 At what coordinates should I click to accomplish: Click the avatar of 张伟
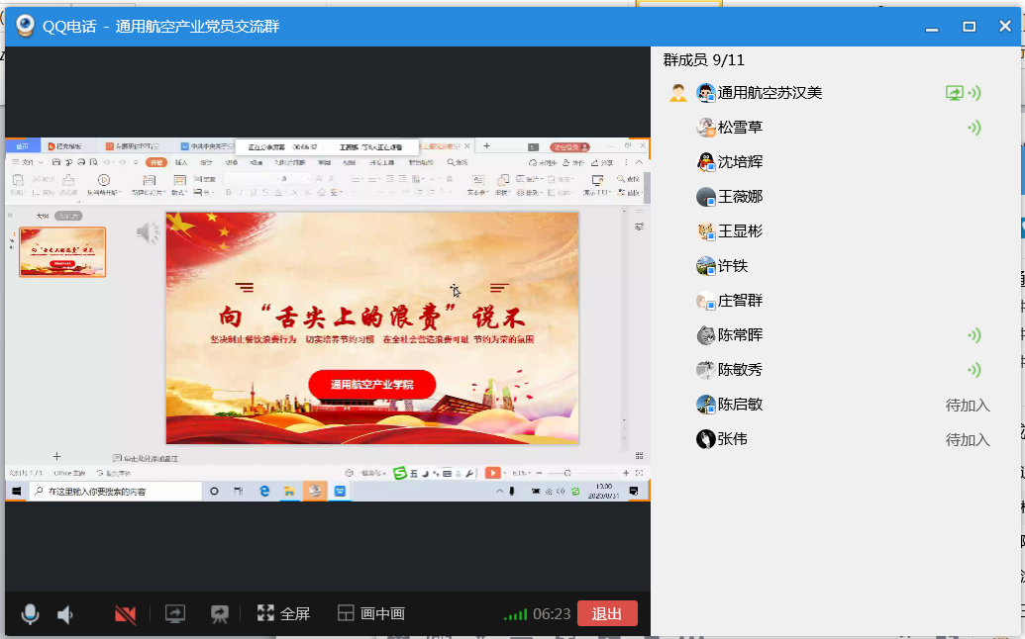(x=705, y=439)
